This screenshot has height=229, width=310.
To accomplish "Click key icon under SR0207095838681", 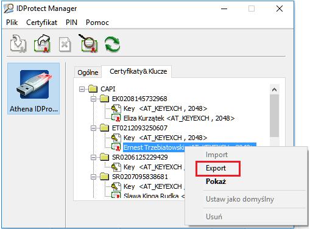I will (116, 186).
